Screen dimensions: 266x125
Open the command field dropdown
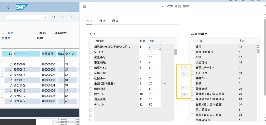[45, 17]
